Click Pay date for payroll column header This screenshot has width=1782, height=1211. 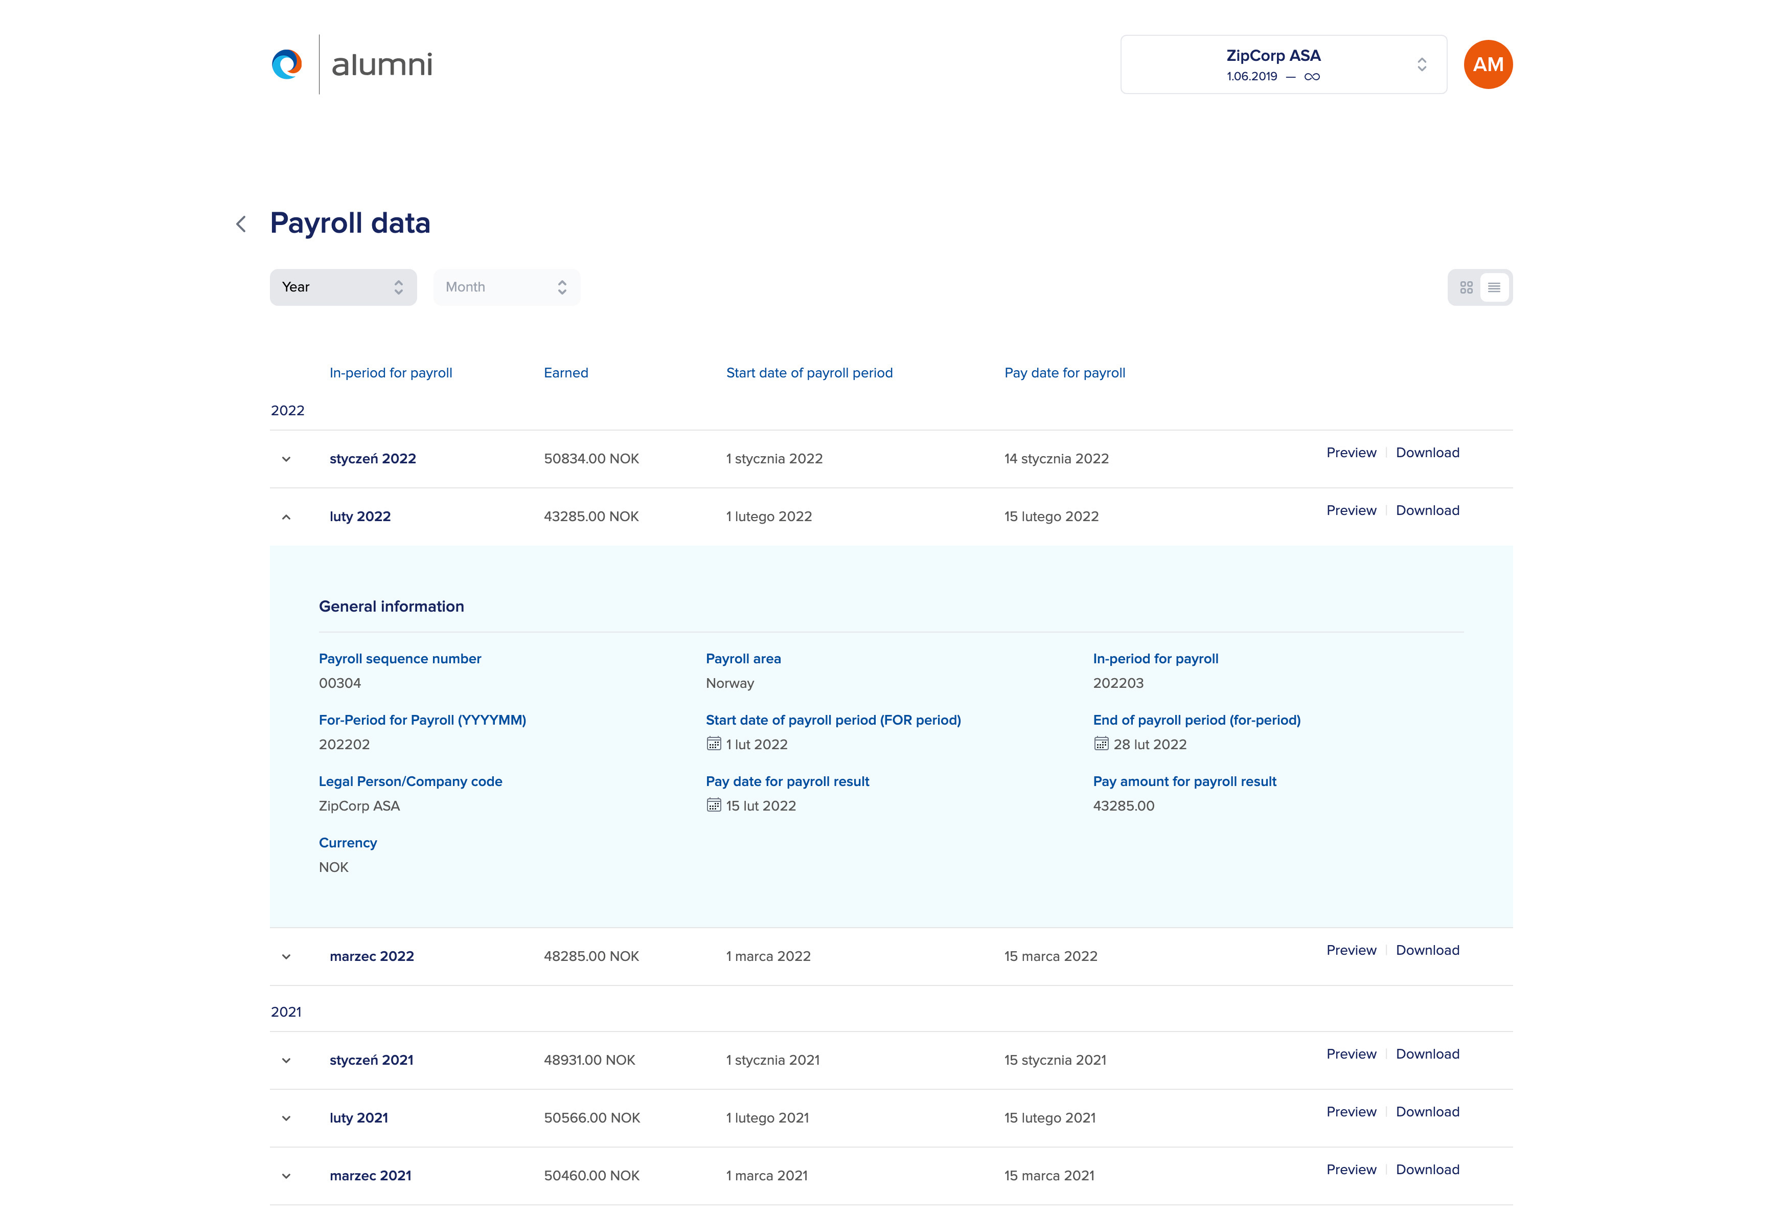[x=1064, y=373]
